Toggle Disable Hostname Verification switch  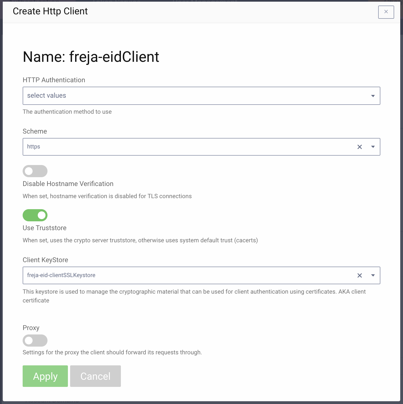pyautogui.click(x=35, y=171)
